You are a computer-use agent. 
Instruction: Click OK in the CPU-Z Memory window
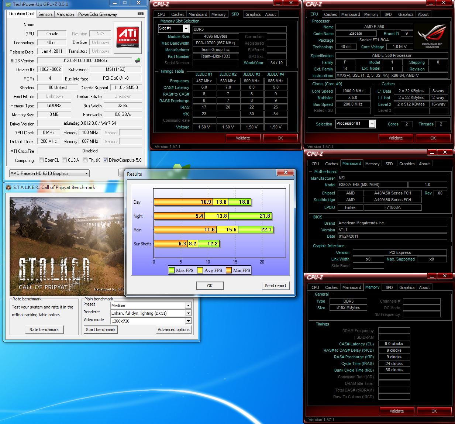tap(434, 411)
